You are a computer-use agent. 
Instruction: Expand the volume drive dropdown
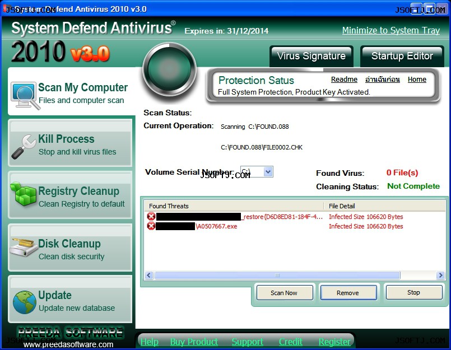268,172
